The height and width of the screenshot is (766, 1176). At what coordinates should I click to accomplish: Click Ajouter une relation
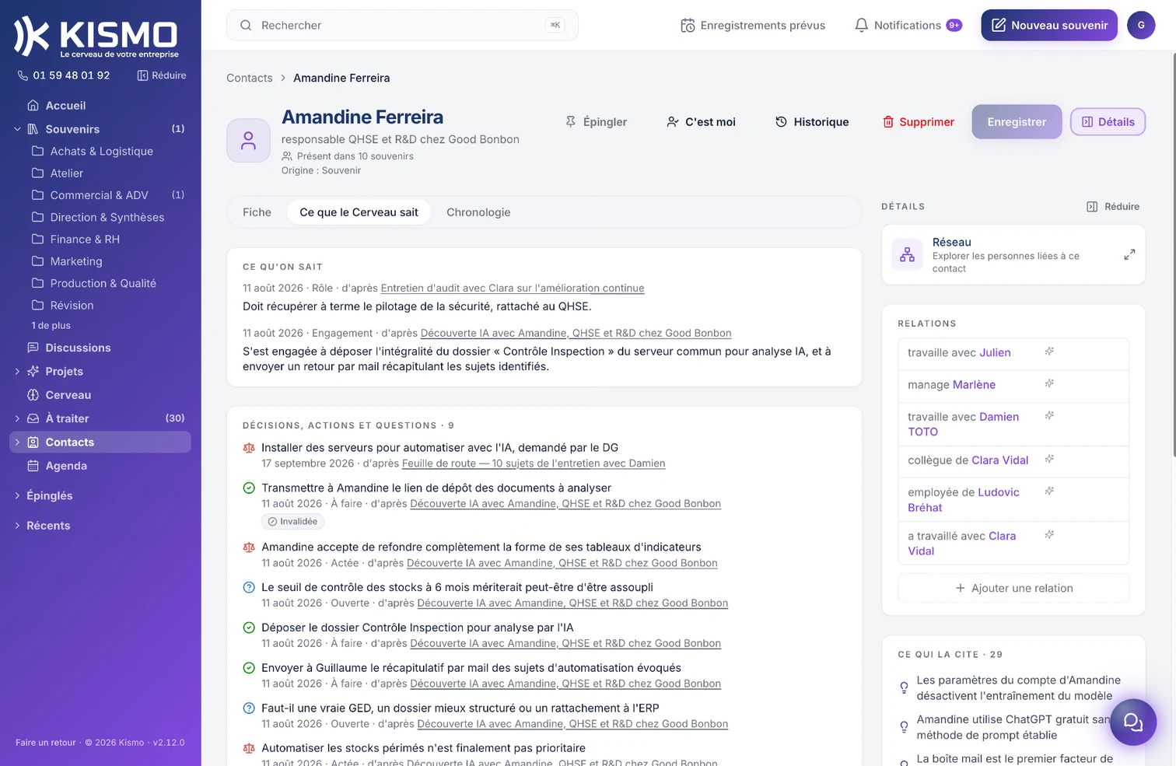[x=1013, y=588]
